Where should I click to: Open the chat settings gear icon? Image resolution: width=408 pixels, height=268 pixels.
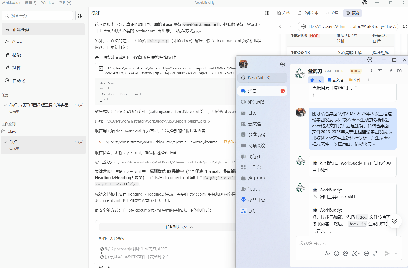click(x=399, y=71)
